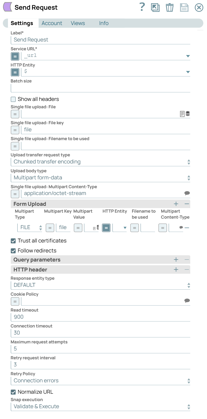Open the Retry Policy dropdown
207x419 pixels.
pyautogui.click(x=188, y=381)
